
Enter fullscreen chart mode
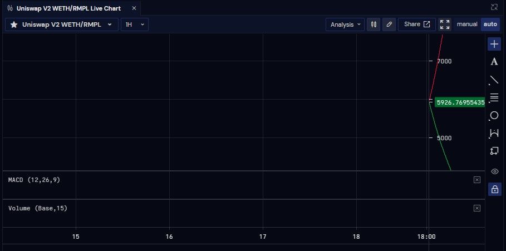click(x=445, y=24)
